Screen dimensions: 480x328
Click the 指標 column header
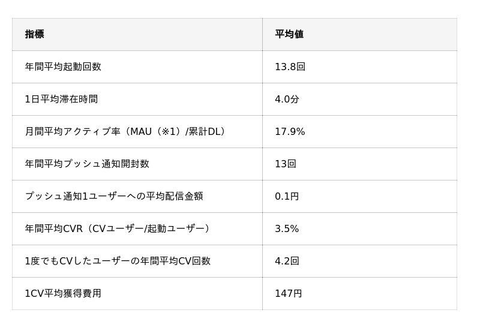point(34,34)
